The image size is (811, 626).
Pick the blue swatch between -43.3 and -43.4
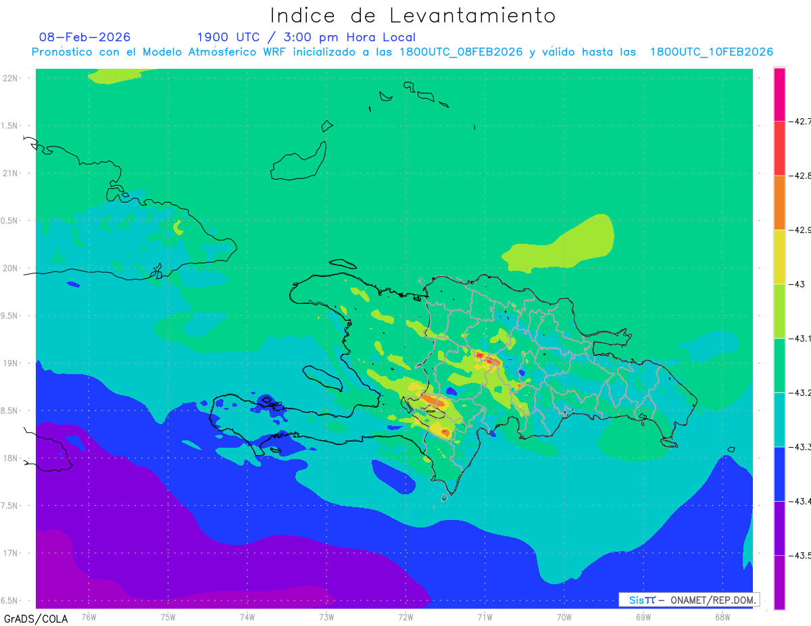[x=779, y=473]
